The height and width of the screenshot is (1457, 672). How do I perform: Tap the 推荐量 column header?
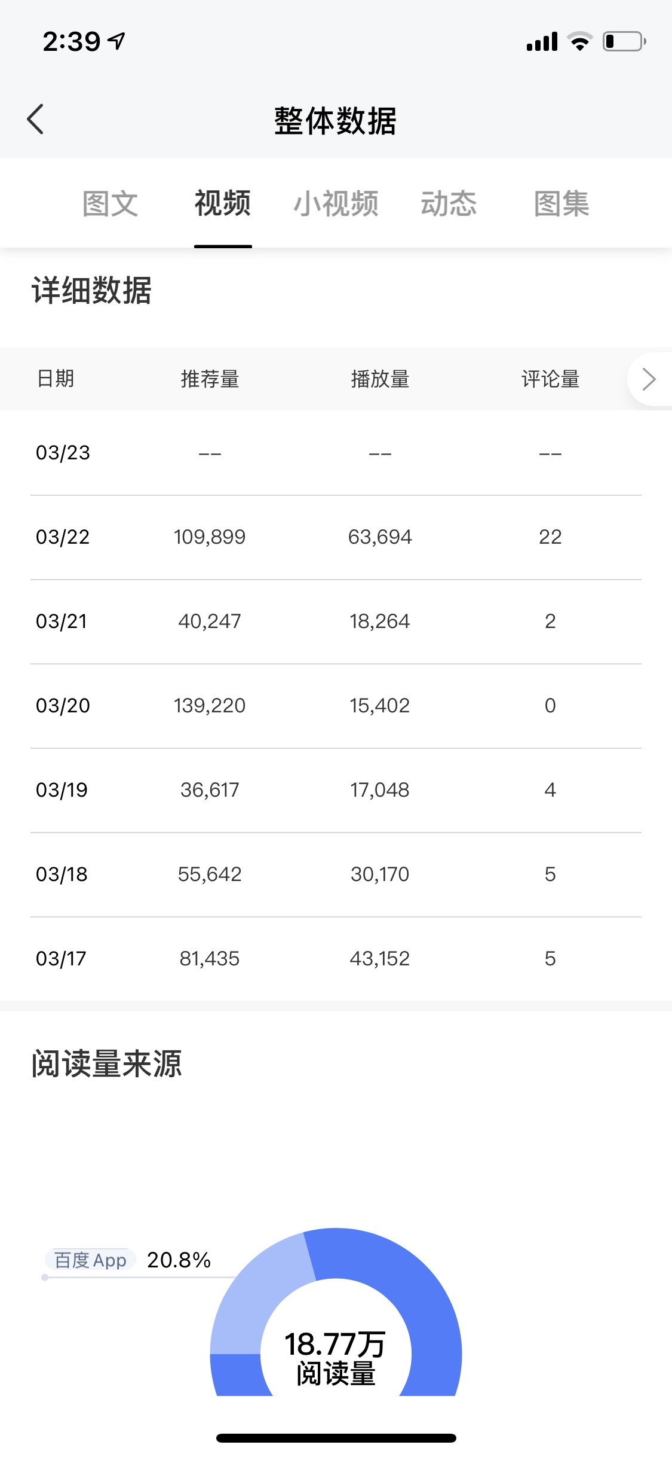(210, 379)
